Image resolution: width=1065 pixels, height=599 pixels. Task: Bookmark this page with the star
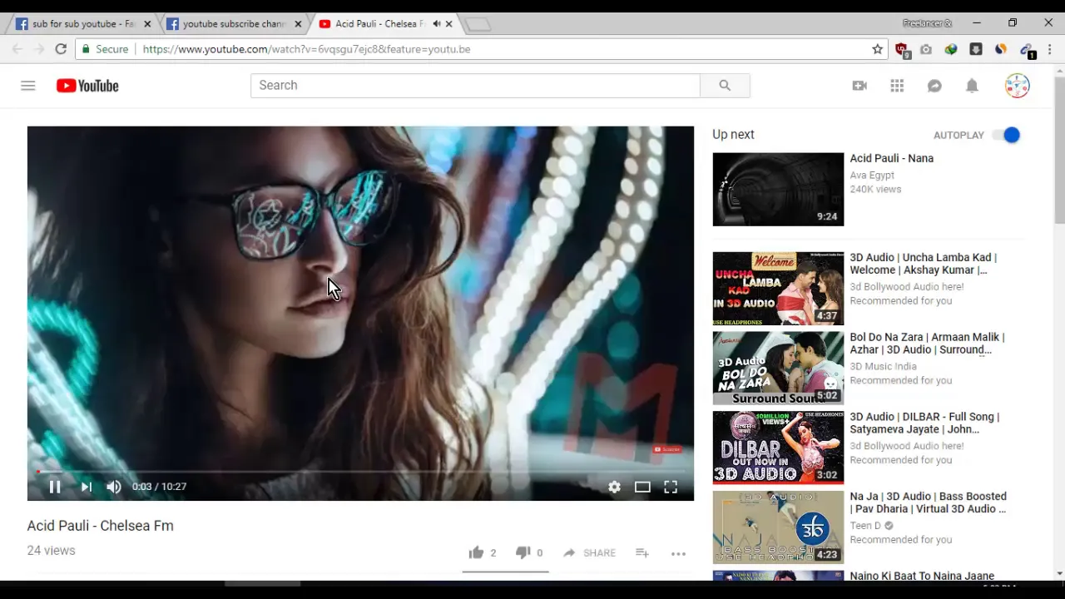click(877, 49)
